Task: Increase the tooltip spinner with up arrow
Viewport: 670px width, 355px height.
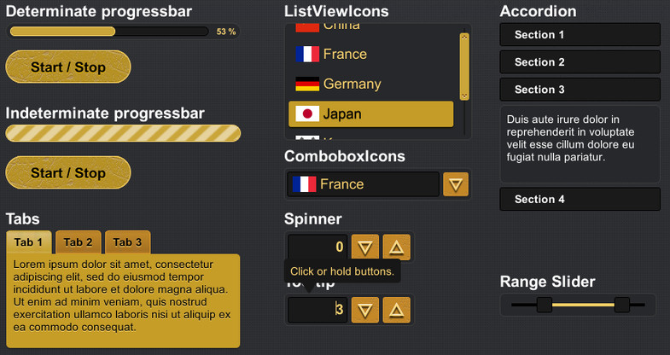Action: [397, 310]
